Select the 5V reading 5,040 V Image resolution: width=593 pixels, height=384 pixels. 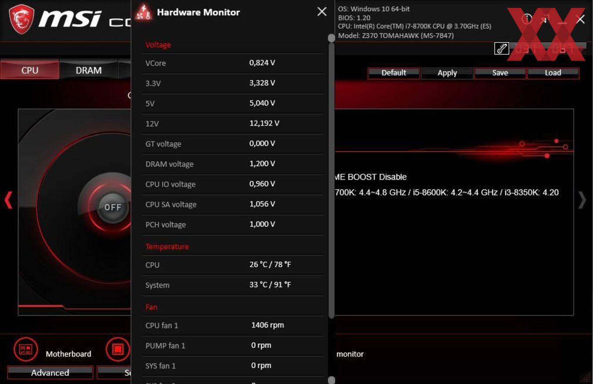pos(262,103)
